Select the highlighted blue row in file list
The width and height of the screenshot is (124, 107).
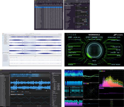(49, 7)
